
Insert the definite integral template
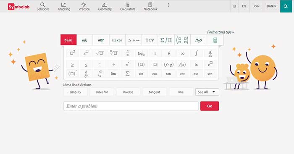(x=100, y=73)
